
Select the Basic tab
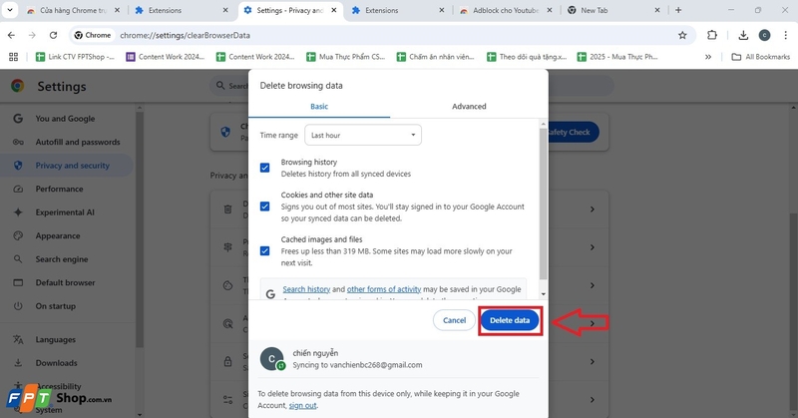[319, 107]
